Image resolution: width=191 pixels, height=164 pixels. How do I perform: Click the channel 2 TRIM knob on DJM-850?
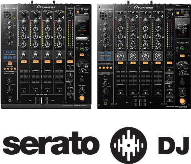click(133, 20)
